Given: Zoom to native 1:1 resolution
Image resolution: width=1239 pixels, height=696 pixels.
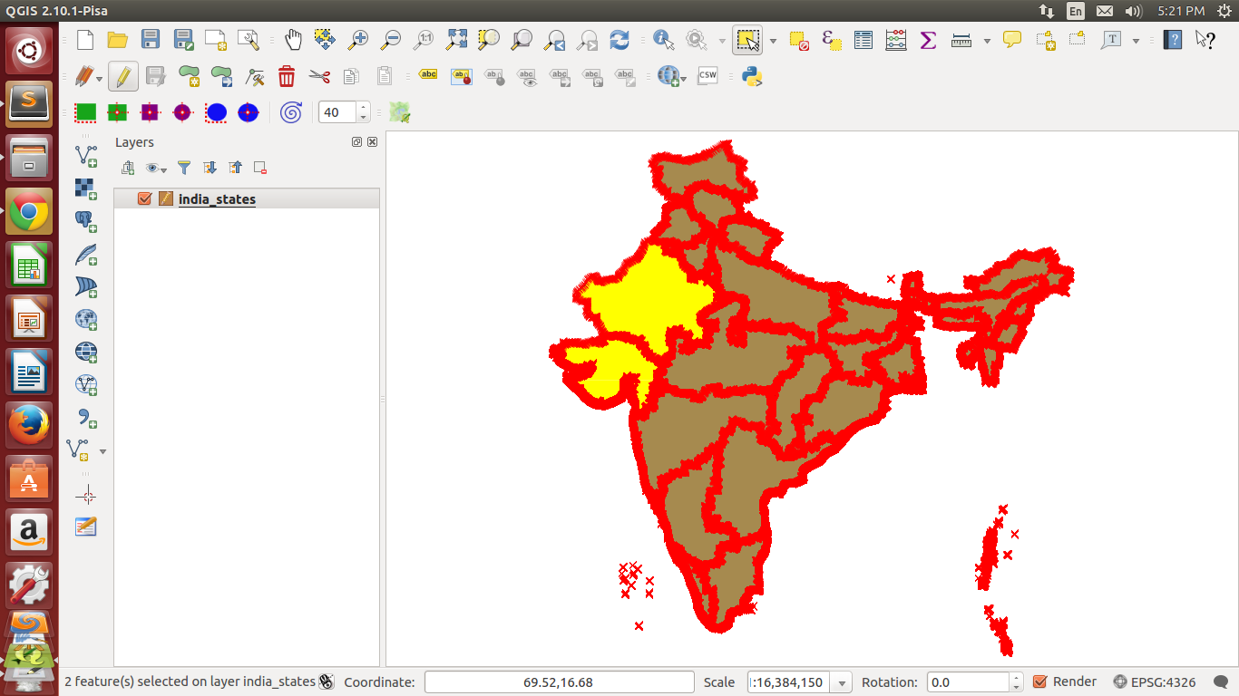Looking at the screenshot, I should [x=424, y=40].
